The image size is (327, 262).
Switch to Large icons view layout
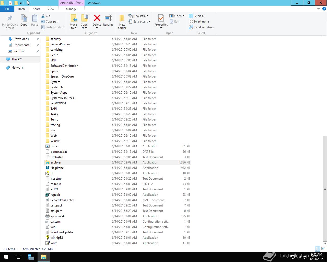tap(323, 249)
